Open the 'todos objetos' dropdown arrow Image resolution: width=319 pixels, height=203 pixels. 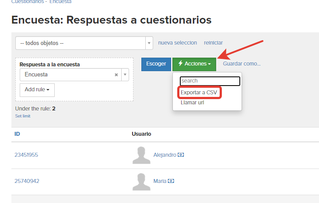click(149, 43)
